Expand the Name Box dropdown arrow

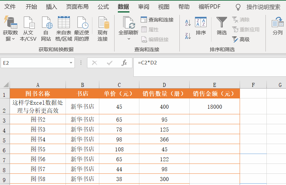click(x=71, y=63)
